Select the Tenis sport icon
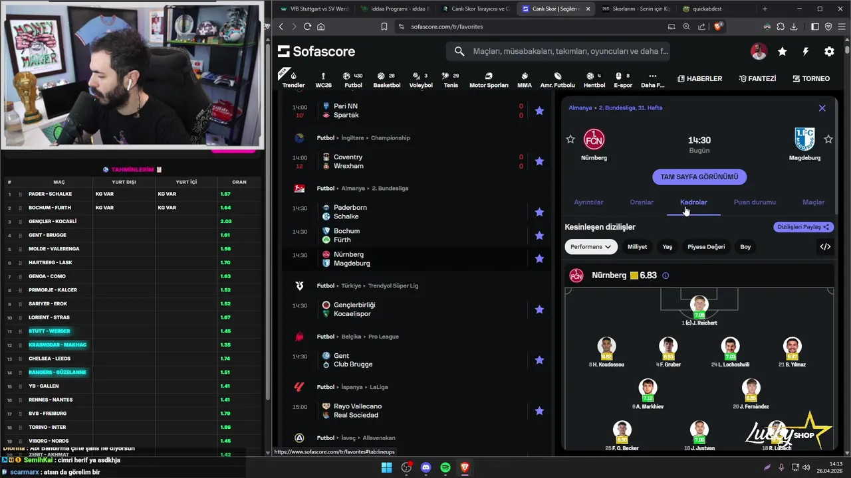851x478 pixels. (451, 79)
